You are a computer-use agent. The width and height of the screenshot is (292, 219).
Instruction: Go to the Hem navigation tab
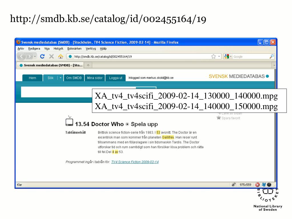click(33, 78)
